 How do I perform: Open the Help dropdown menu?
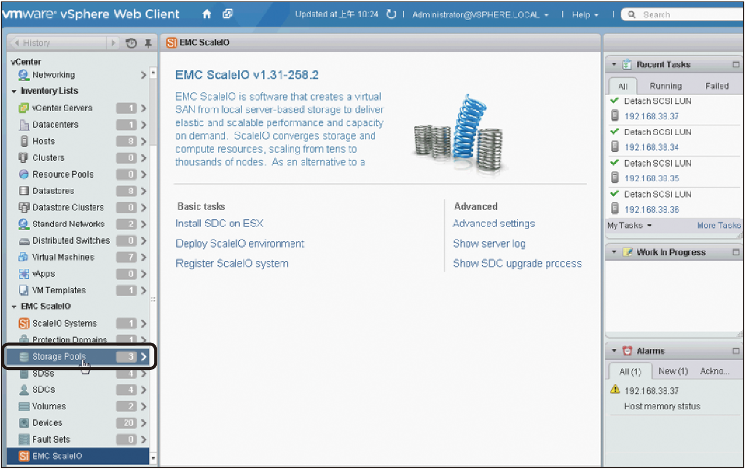(x=585, y=15)
